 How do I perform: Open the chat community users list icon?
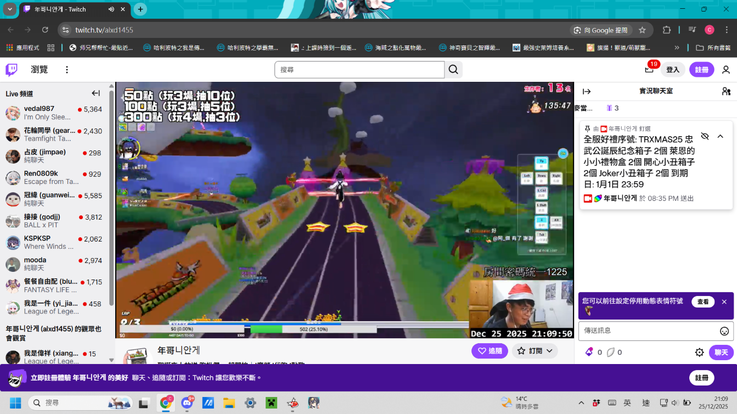tap(725, 91)
